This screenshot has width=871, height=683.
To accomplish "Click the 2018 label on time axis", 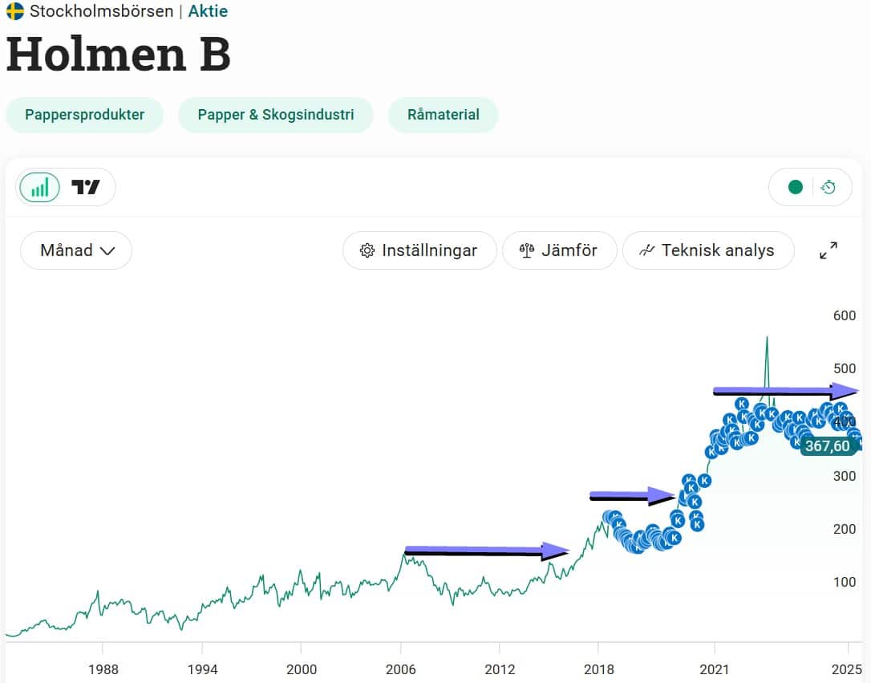I will pyautogui.click(x=598, y=669).
